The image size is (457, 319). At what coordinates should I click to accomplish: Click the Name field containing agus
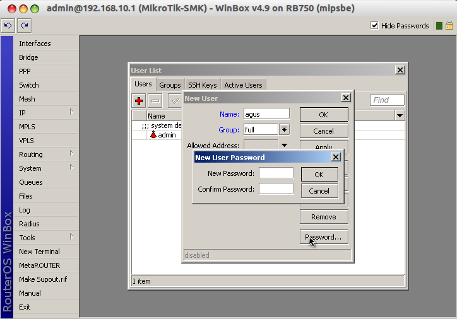click(x=266, y=114)
